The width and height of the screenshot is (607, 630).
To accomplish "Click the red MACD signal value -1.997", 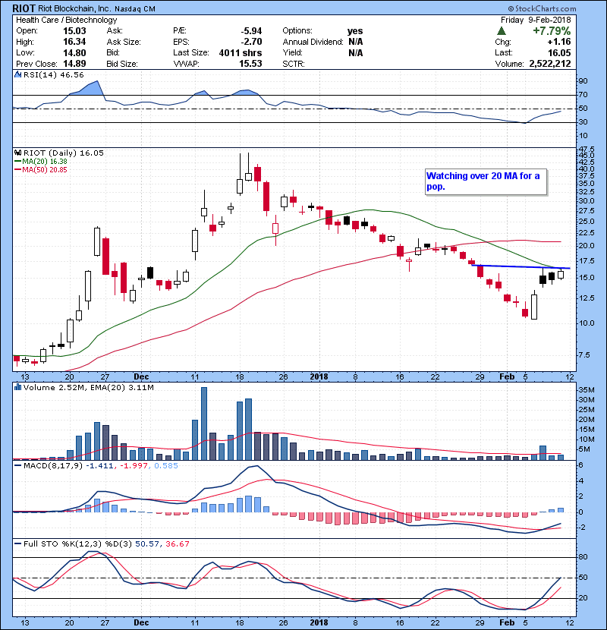I will 134,466.
